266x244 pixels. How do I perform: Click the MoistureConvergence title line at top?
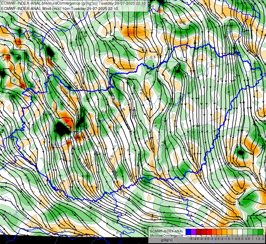(x=73, y=3)
